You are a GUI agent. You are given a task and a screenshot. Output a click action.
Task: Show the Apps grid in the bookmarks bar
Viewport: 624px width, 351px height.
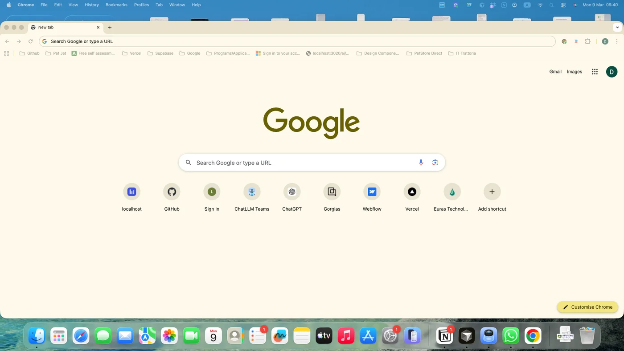[6, 53]
